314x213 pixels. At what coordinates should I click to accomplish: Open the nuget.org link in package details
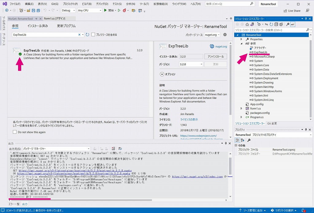click(x=221, y=46)
